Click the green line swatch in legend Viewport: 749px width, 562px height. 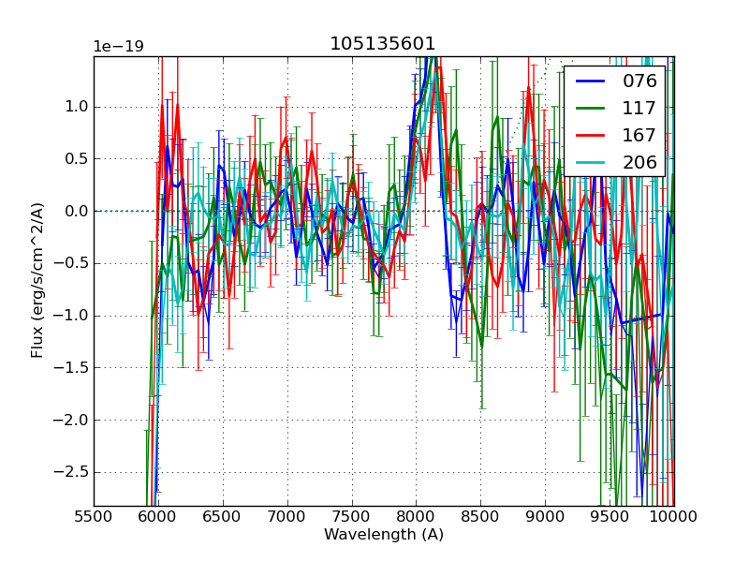592,108
